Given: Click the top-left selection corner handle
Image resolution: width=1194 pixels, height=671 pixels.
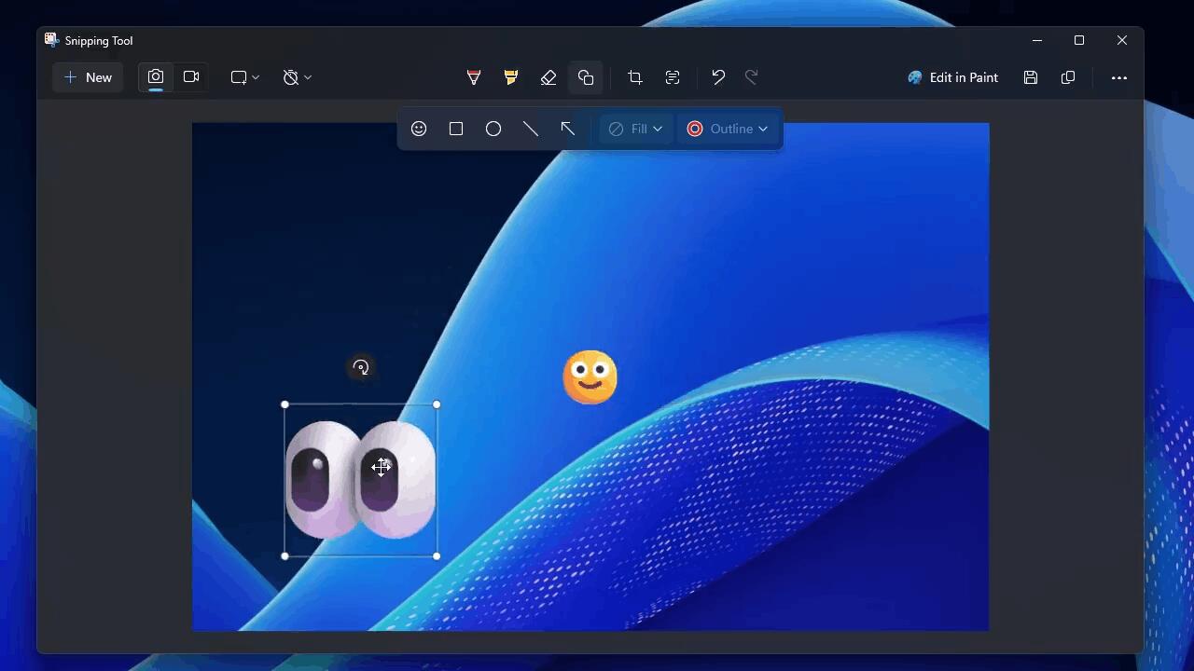Looking at the screenshot, I should [x=285, y=404].
